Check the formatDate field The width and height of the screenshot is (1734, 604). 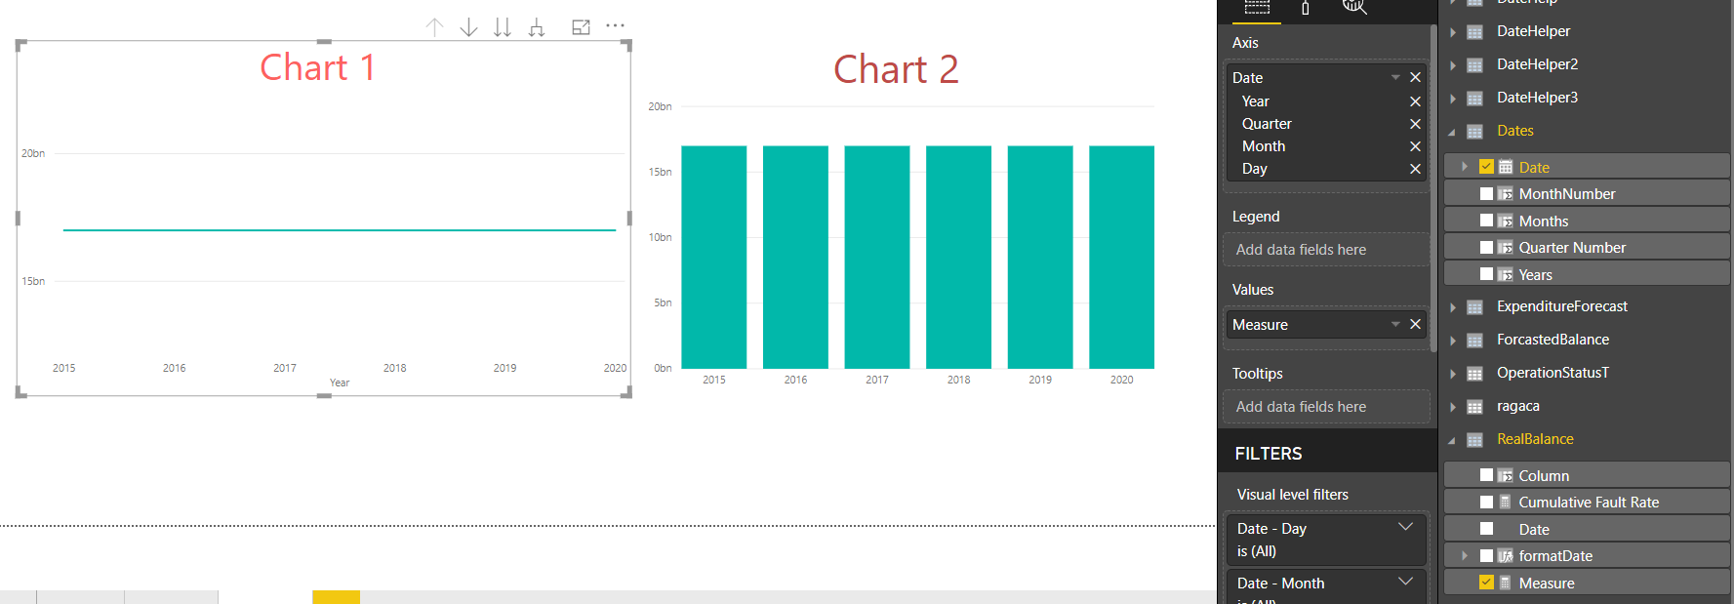pyautogui.click(x=1486, y=555)
